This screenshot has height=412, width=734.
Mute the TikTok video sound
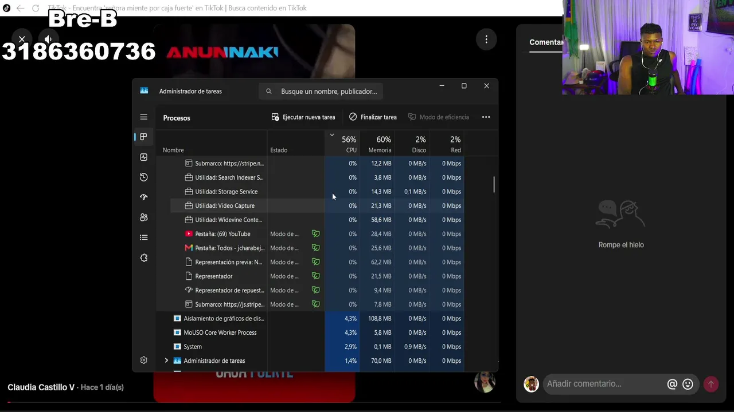click(x=48, y=39)
